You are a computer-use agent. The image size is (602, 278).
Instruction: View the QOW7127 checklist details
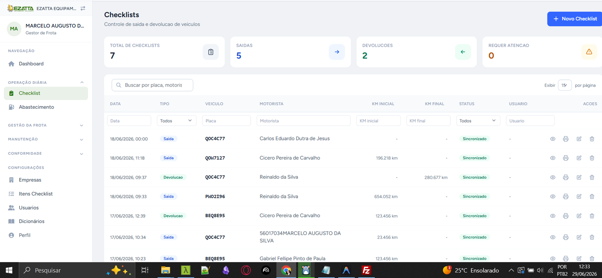[553, 158]
